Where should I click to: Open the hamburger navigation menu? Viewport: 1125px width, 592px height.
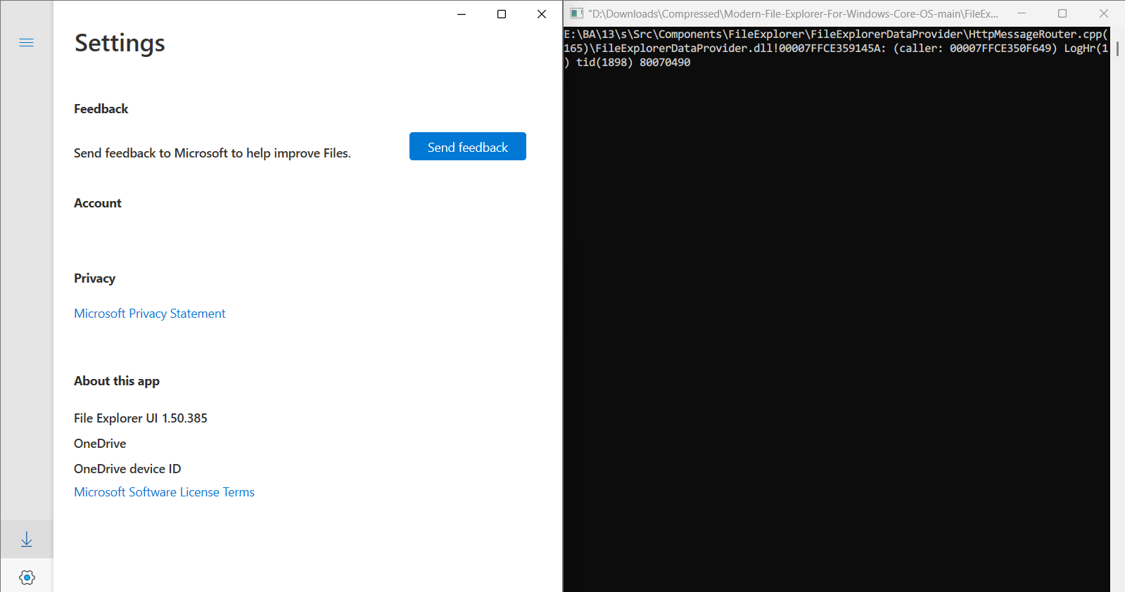coord(26,43)
